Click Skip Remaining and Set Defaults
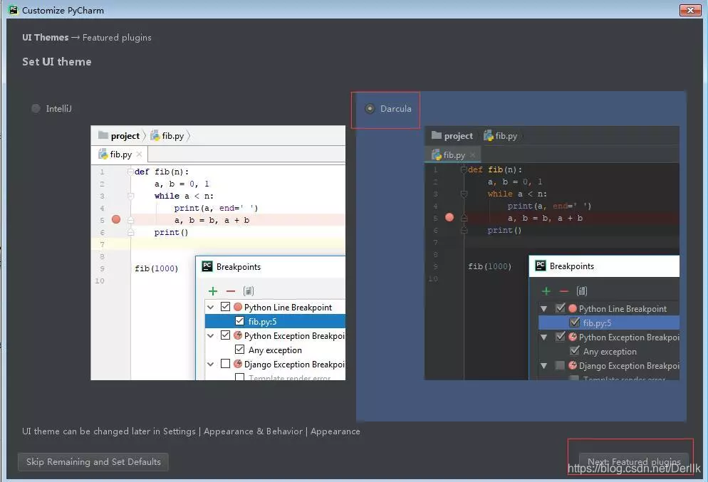Viewport: 708px width, 482px height. pyautogui.click(x=93, y=461)
